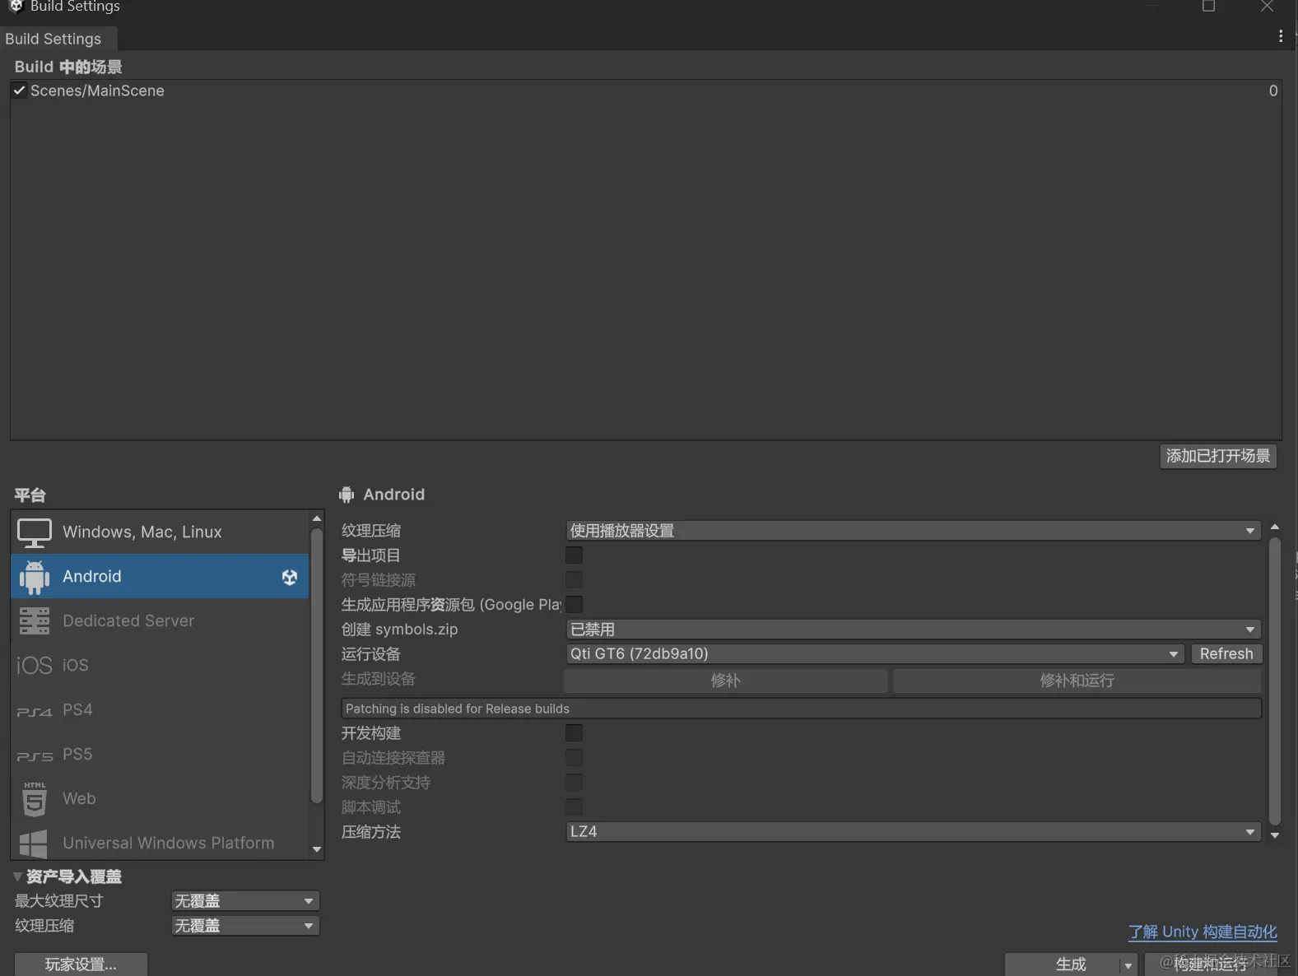Open the 创建 symbols.zip dropdown
The image size is (1298, 976).
tap(914, 630)
